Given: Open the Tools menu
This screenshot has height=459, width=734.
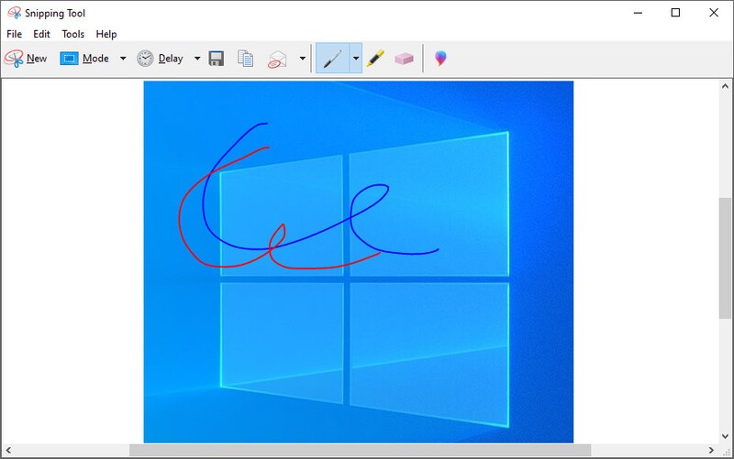Looking at the screenshot, I should click(x=73, y=34).
